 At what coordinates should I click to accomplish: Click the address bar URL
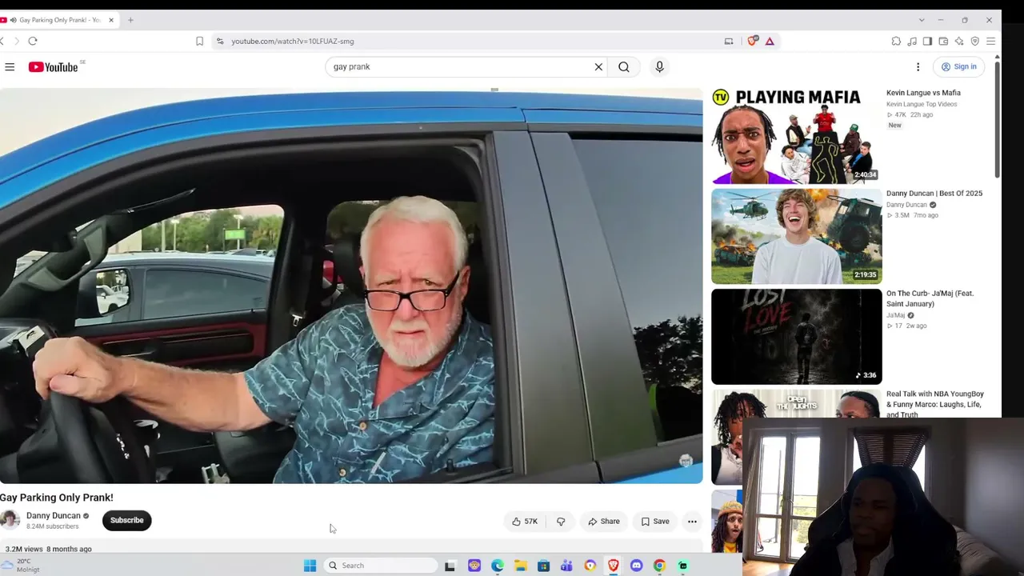[293, 41]
